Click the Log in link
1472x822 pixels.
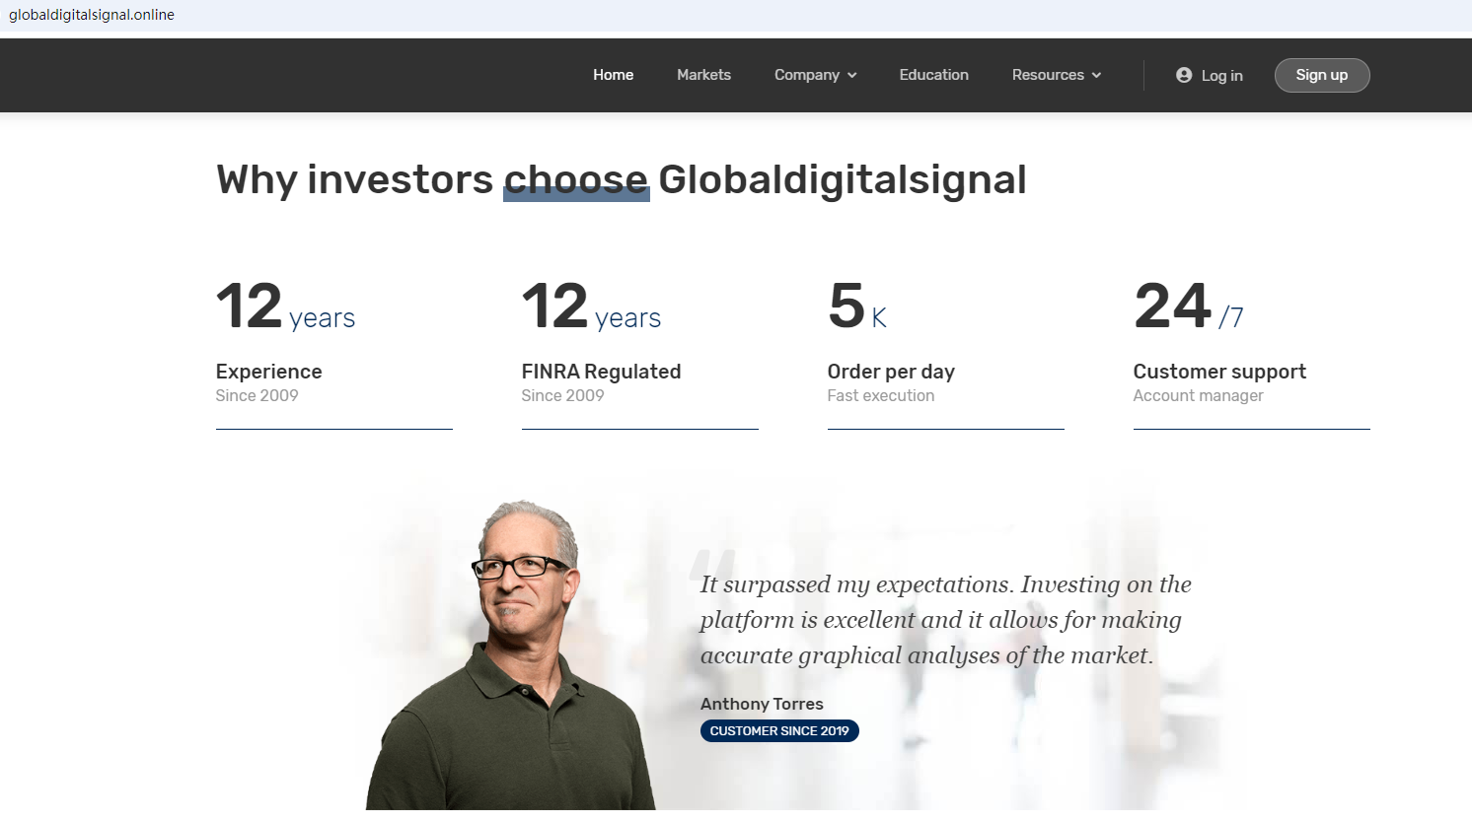pyautogui.click(x=1221, y=76)
